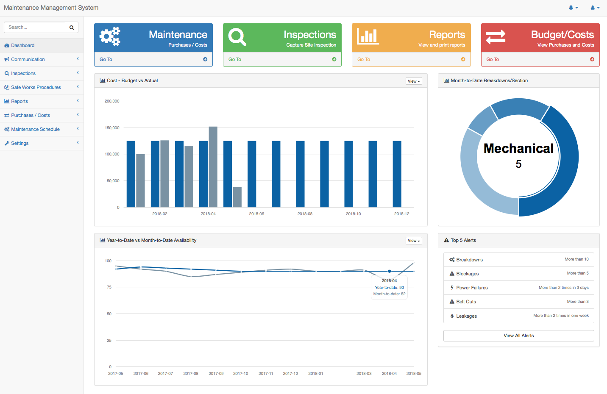Open the user account menu
The width and height of the screenshot is (607, 394).
coord(595,8)
